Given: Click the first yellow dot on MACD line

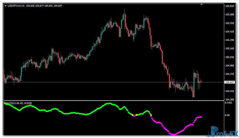Looking at the screenshot, I should (x=133, y=115).
